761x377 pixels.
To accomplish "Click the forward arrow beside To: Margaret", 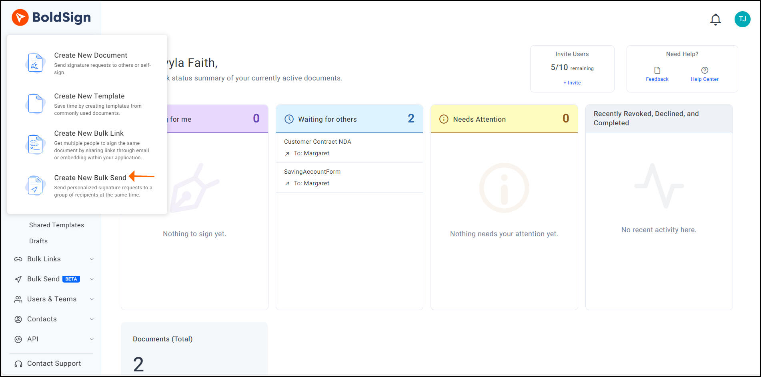I will click(x=287, y=153).
